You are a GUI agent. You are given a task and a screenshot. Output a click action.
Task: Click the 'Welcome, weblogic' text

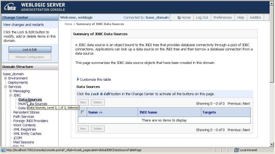(77, 18)
